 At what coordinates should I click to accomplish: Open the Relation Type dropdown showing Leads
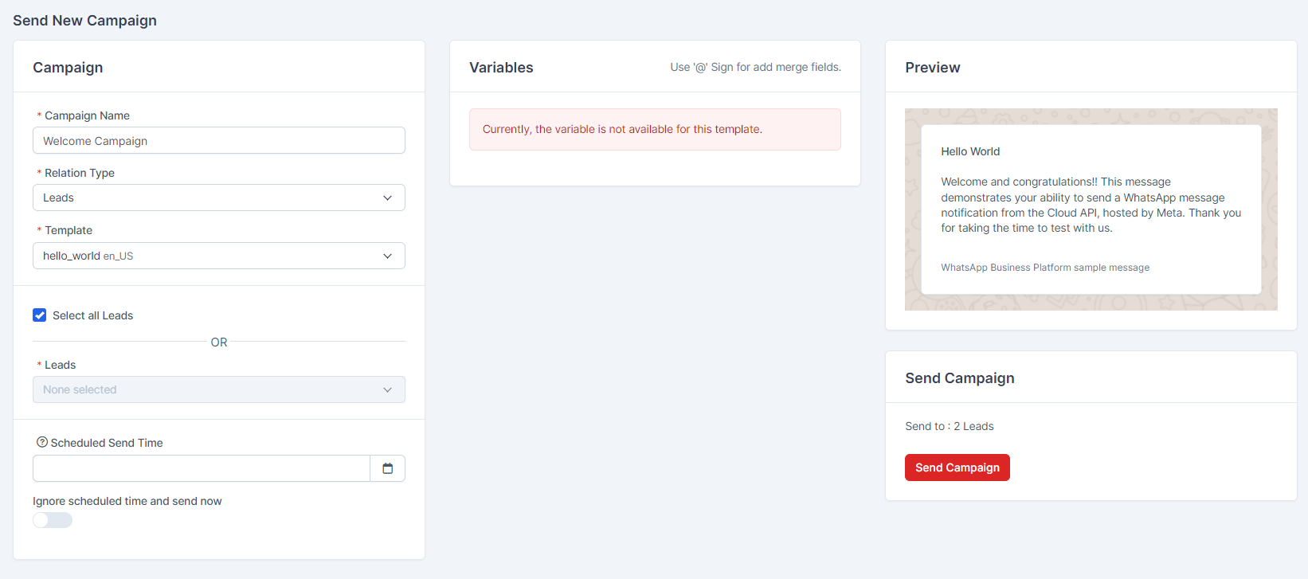[207, 198]
